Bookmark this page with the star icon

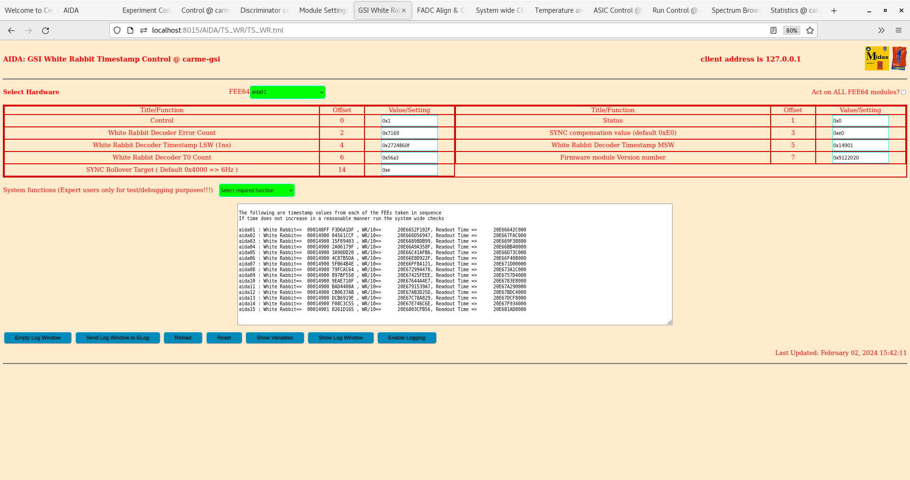point(810,30)
